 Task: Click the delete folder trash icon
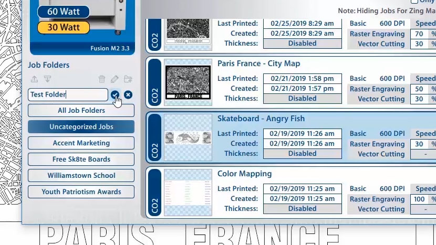(102, 79)
